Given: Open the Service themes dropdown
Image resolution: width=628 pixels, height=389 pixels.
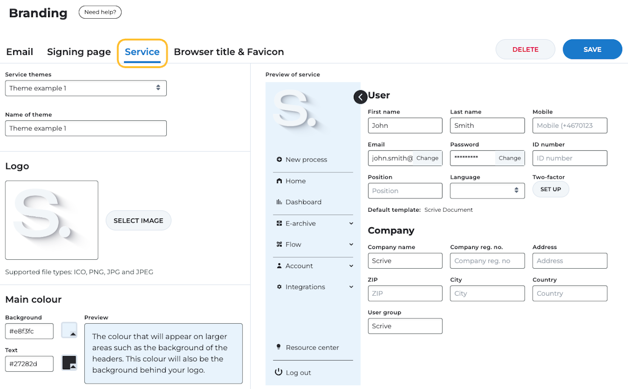Looking at the screenshot, I should click(x=86, y=88).
